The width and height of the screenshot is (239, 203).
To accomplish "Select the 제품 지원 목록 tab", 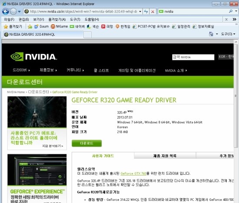I will click(x=165, y=156).
